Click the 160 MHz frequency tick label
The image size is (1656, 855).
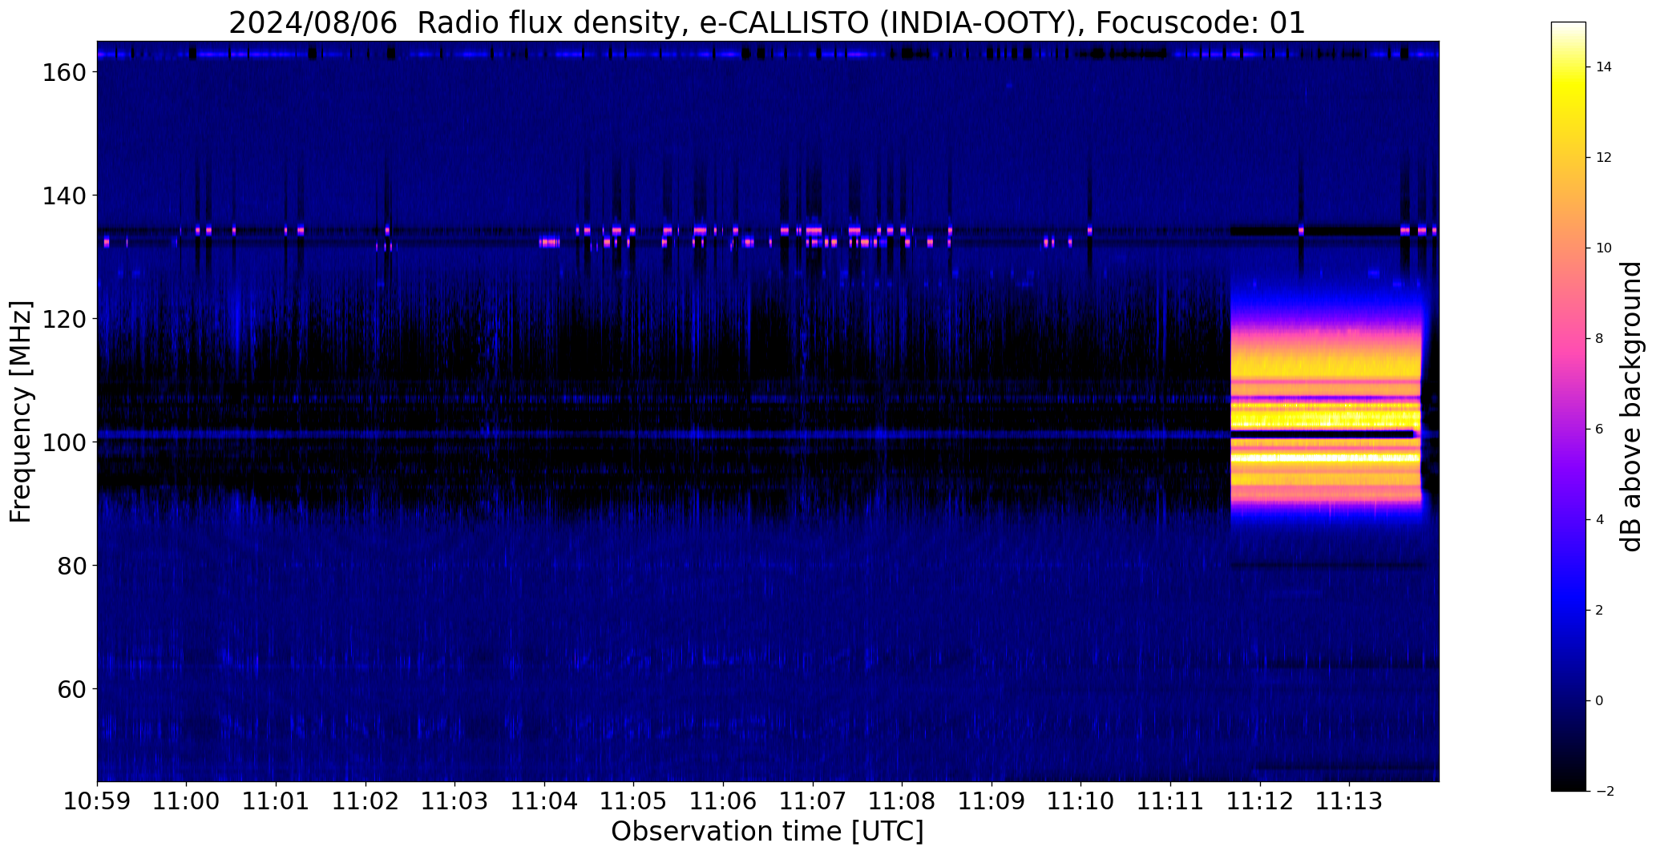[63, 72]
